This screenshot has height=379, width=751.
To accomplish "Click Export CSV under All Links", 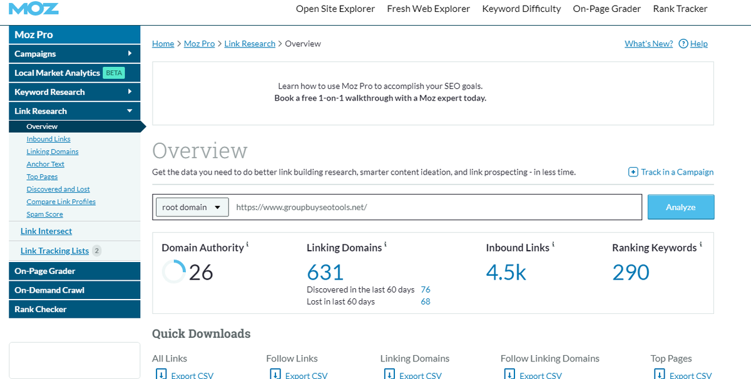I will [192, 375].
